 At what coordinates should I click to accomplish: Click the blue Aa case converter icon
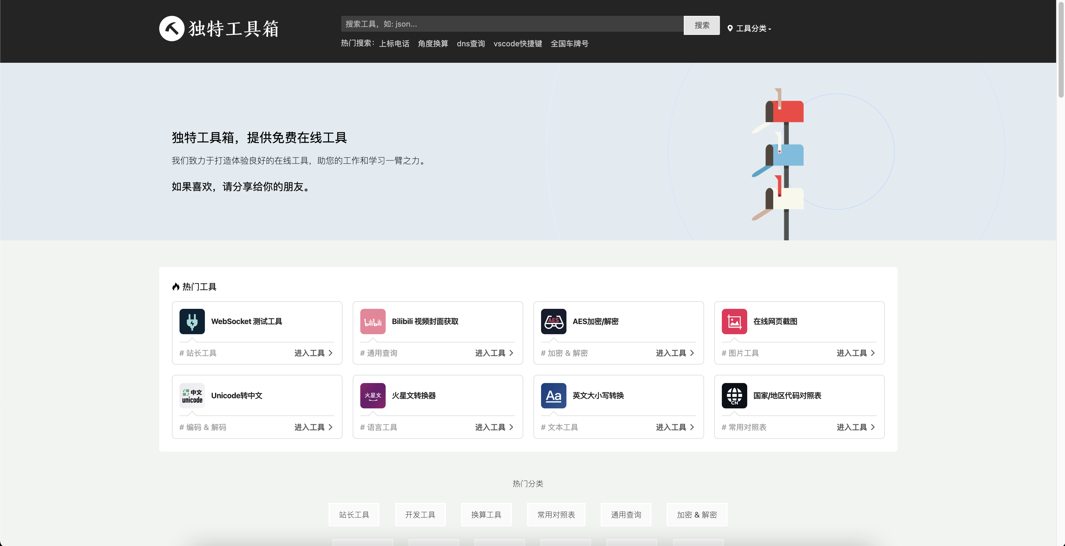tap(553, 396)
